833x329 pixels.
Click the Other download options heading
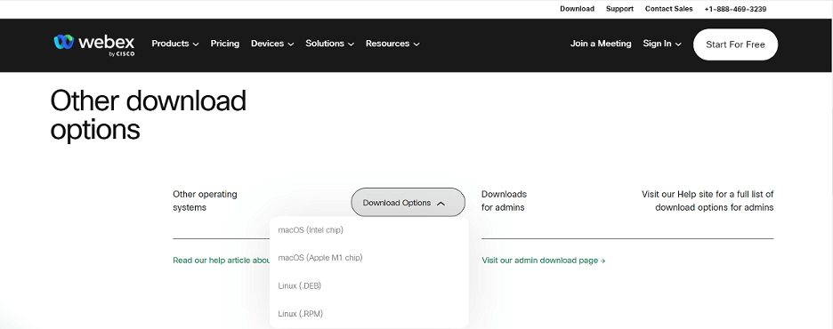pyautogui.click(x=149, y=115)
